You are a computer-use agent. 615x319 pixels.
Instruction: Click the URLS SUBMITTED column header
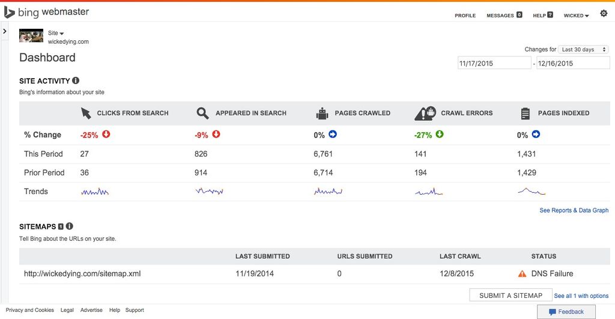coord(365,256)
